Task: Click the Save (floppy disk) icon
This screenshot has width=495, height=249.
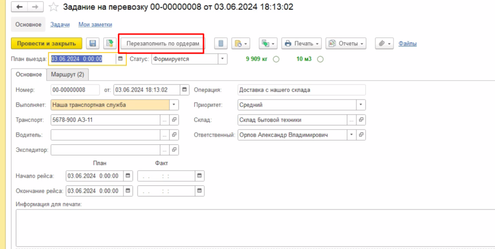Action: [93, 44]
